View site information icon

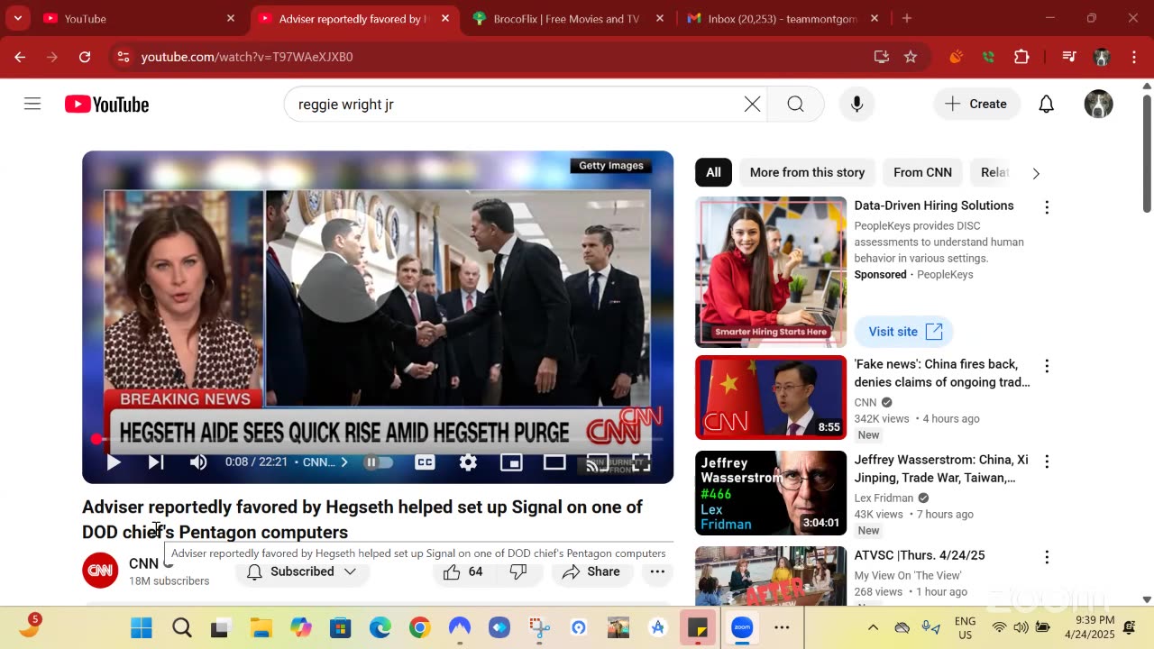tap(124, 57)
